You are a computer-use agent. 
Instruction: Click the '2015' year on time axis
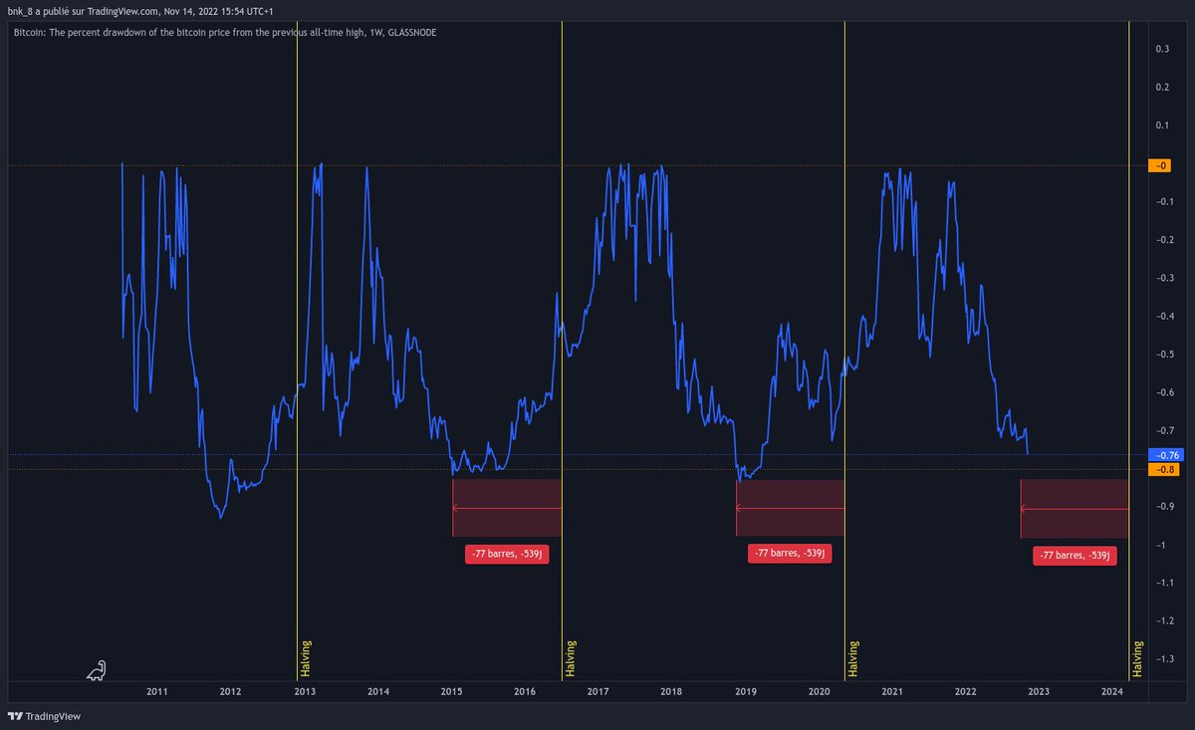pos(451,692)
